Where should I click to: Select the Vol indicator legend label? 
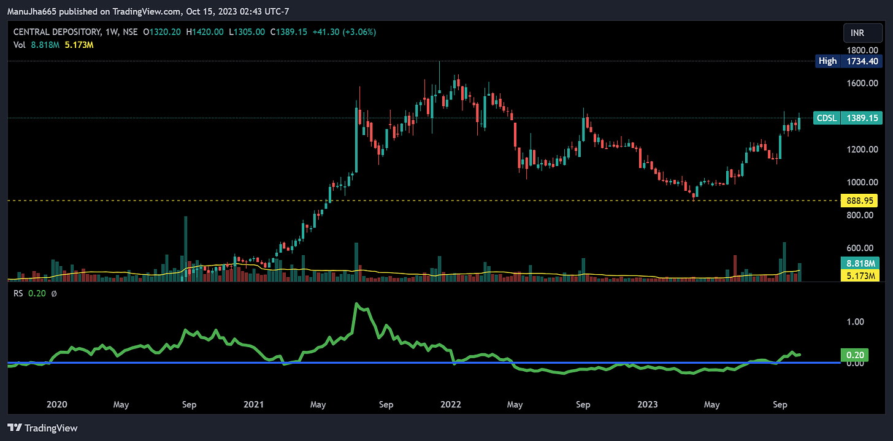pos(20,45)
